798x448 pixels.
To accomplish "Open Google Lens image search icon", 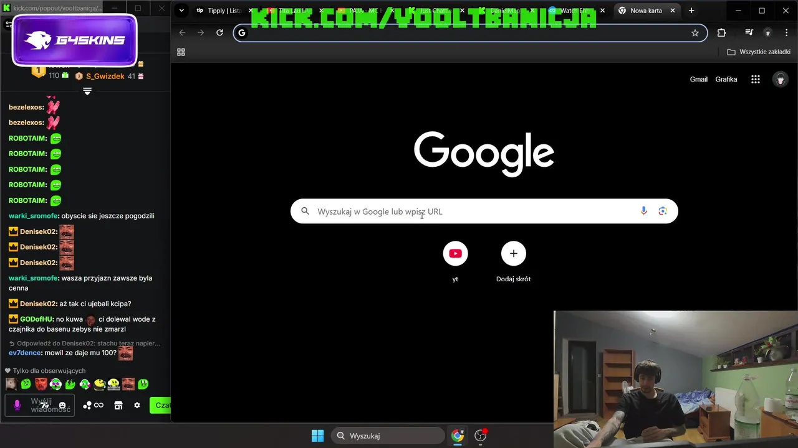I will point(663,212).
